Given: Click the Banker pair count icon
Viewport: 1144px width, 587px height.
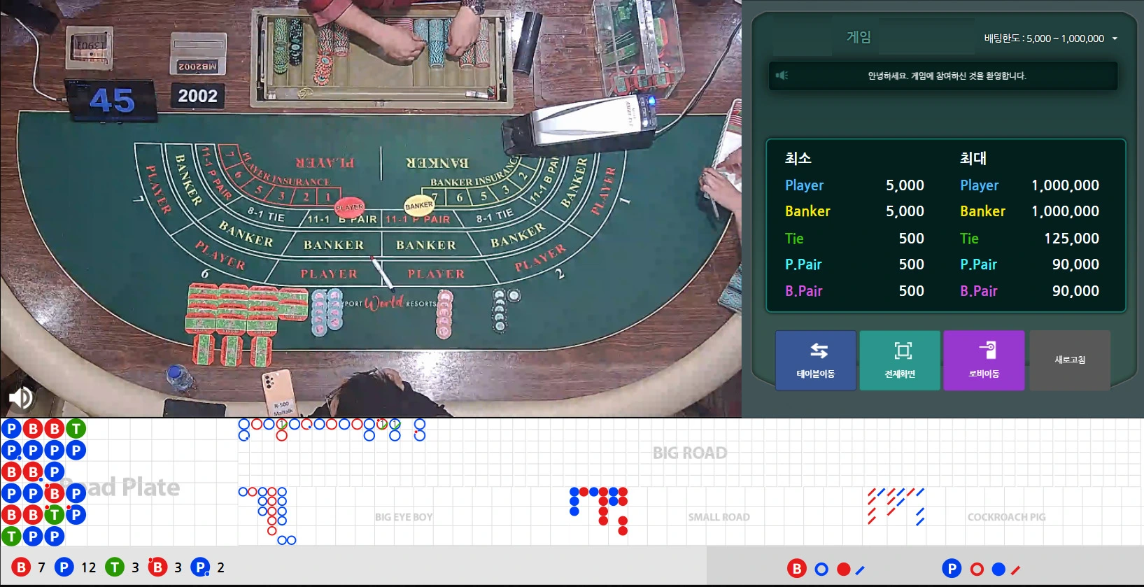Looking at the screenshot, I should (157, 567).
